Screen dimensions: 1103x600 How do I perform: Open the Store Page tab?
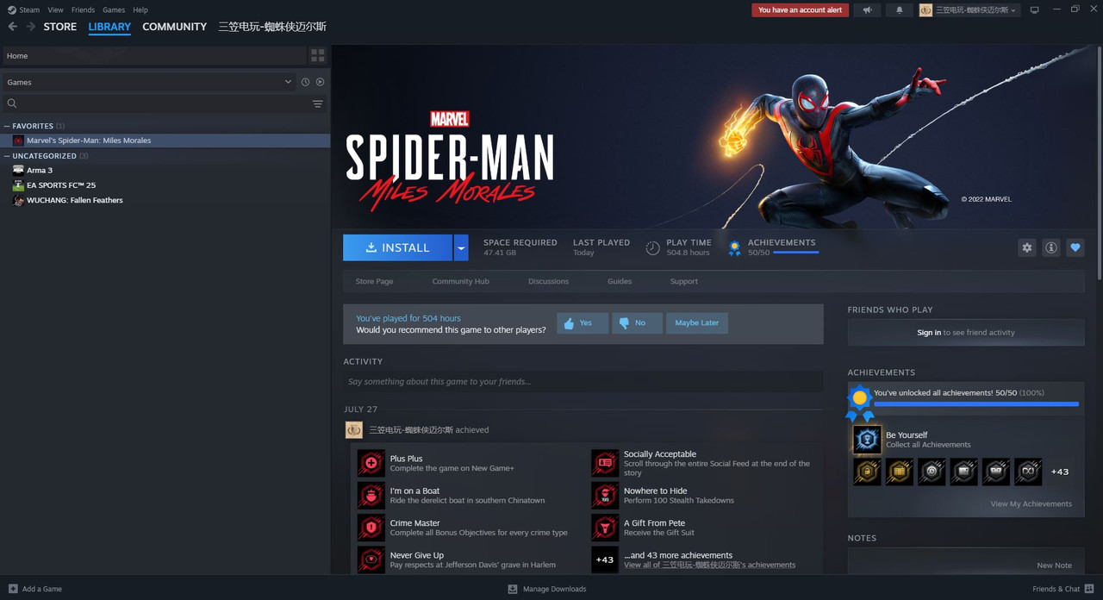coord(374,281)
